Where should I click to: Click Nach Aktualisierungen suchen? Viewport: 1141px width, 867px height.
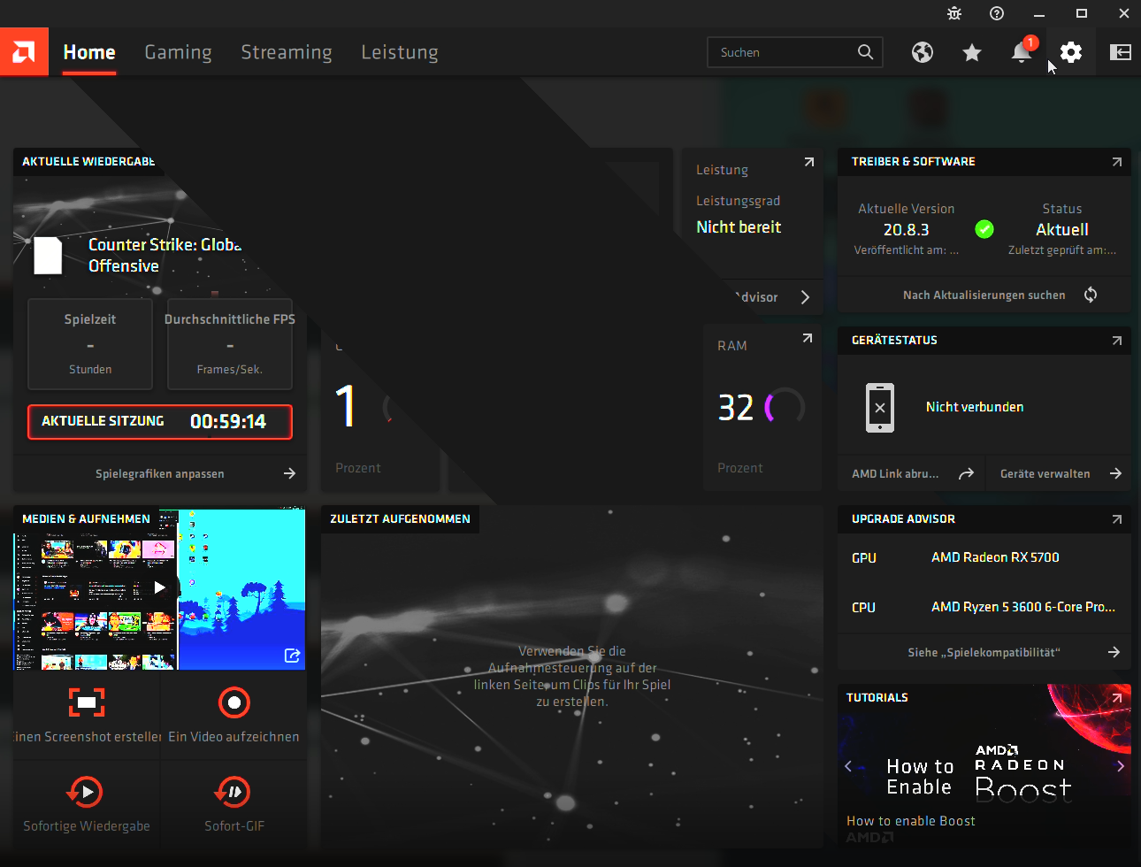click(984, 295)
